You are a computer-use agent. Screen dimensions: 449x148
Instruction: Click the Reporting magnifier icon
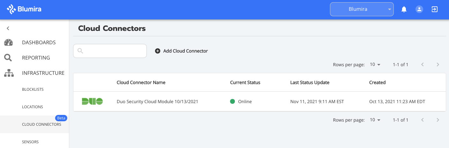8,58
